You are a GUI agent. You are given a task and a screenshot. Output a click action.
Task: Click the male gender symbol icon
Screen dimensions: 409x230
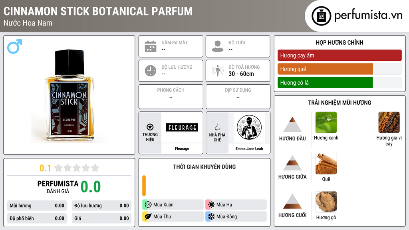tap(15, 46)
